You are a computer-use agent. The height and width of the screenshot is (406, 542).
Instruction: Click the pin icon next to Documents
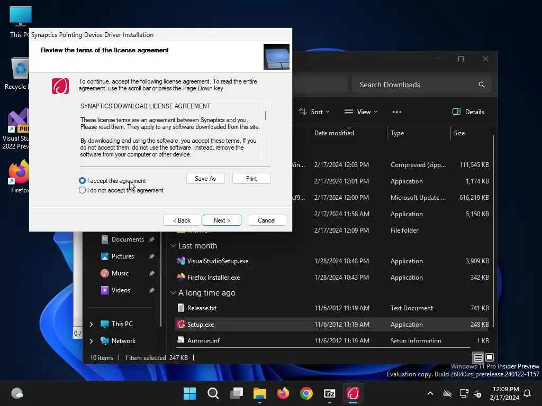coord(151,239)
